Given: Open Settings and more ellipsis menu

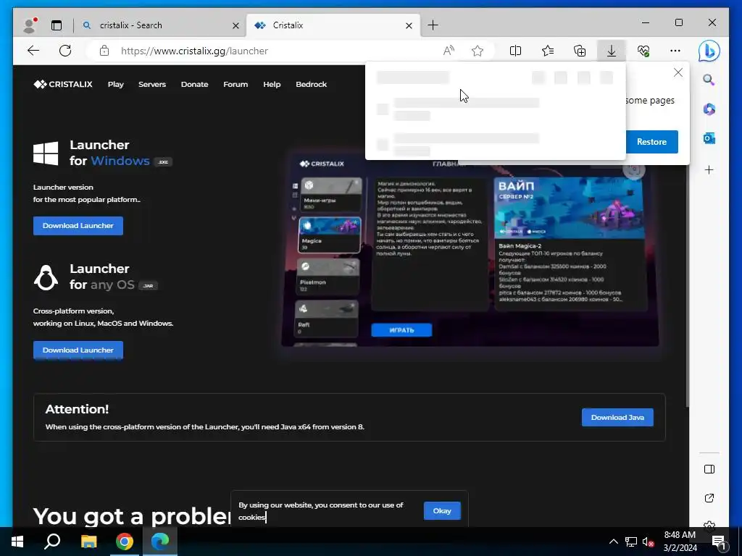Looking at the screenshot, I should coord(675,51).
